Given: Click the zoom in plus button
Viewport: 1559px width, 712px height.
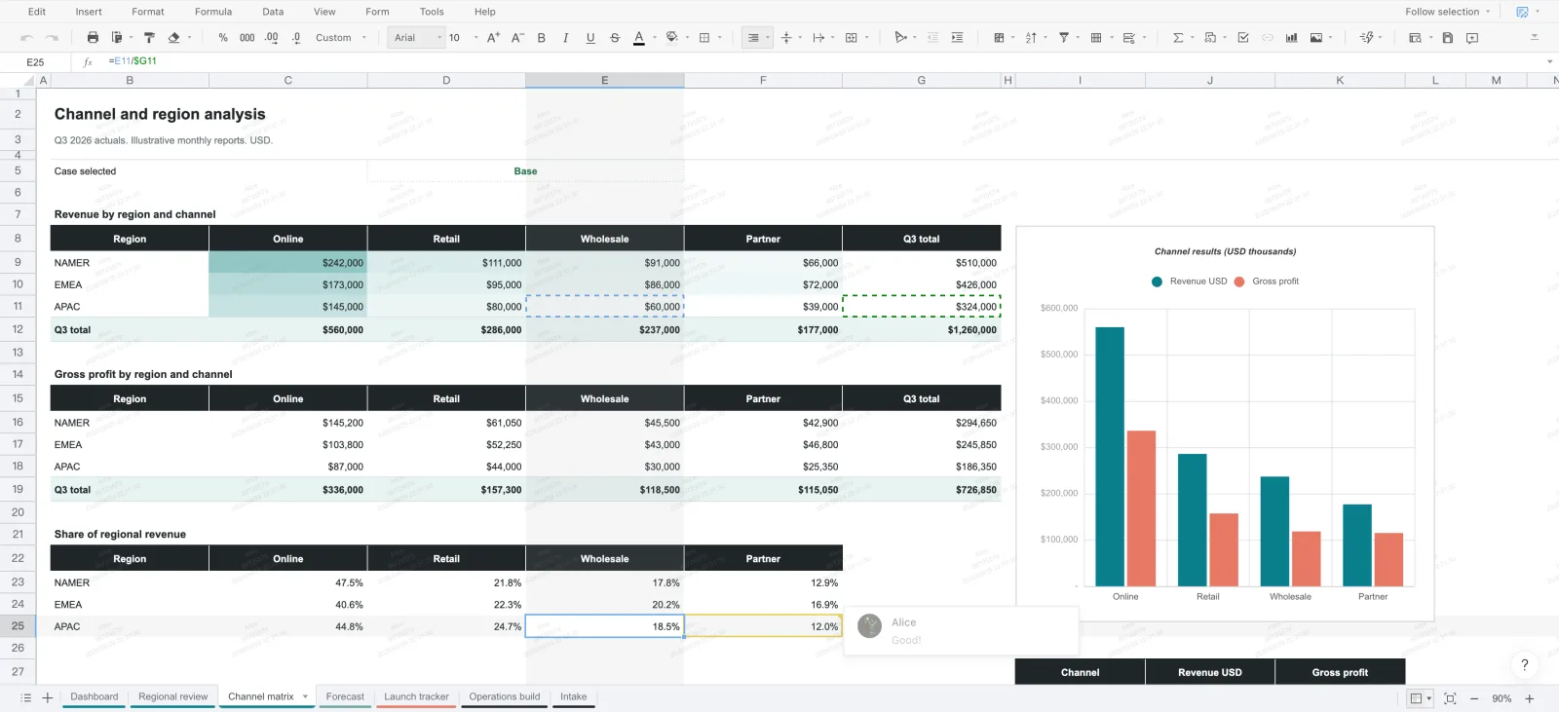Looking at the screenshot, I should 1530,698.
